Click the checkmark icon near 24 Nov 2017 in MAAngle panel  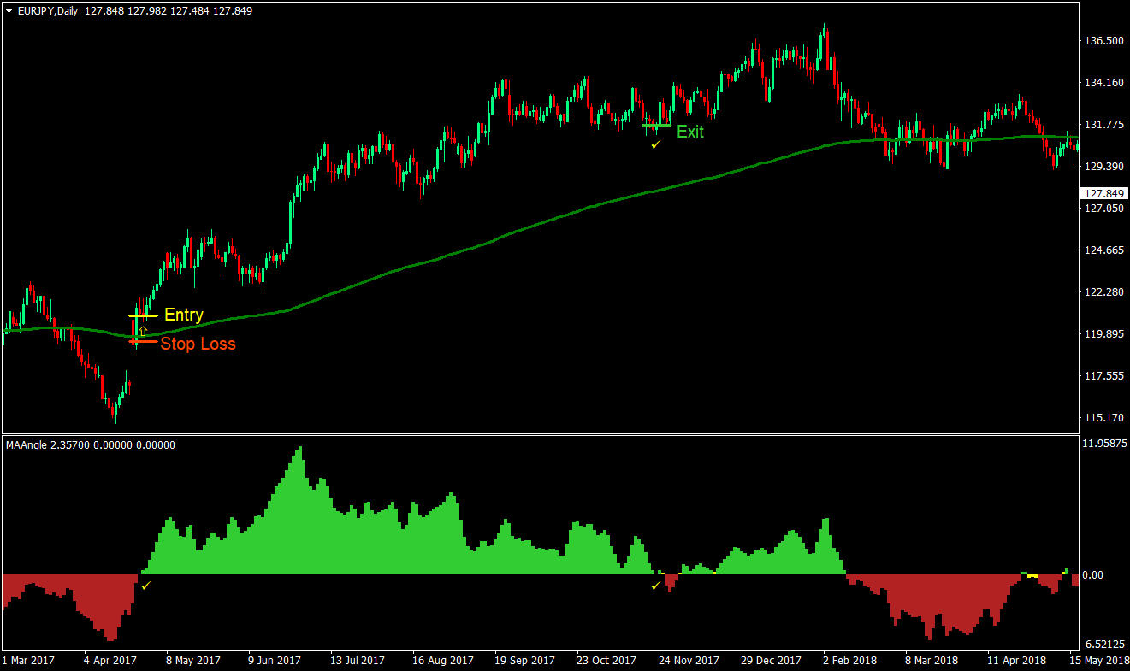pyautogui.click(x=657, y=586)
